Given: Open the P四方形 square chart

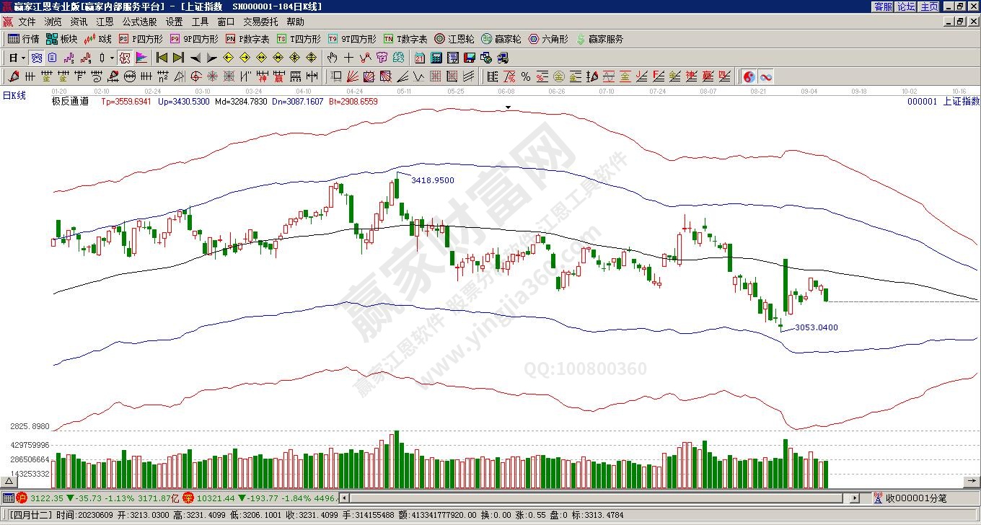Looking at the screenshot, I should click(141, 39).
